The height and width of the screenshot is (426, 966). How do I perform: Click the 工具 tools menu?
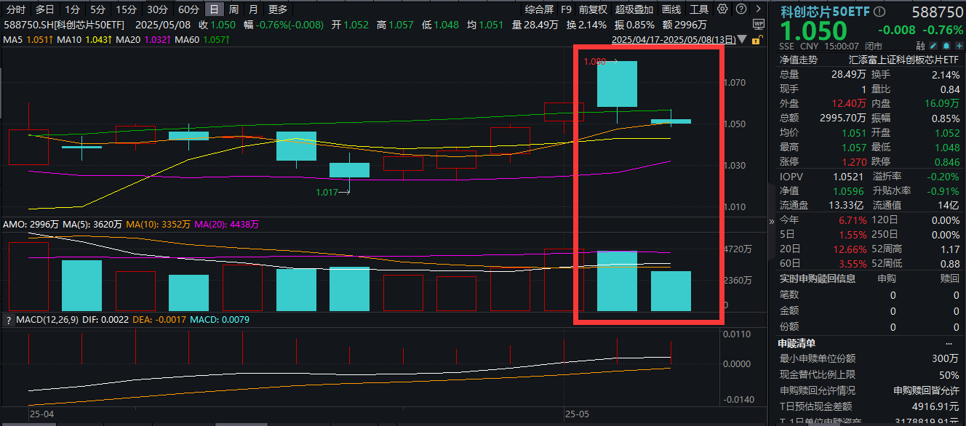700,9
